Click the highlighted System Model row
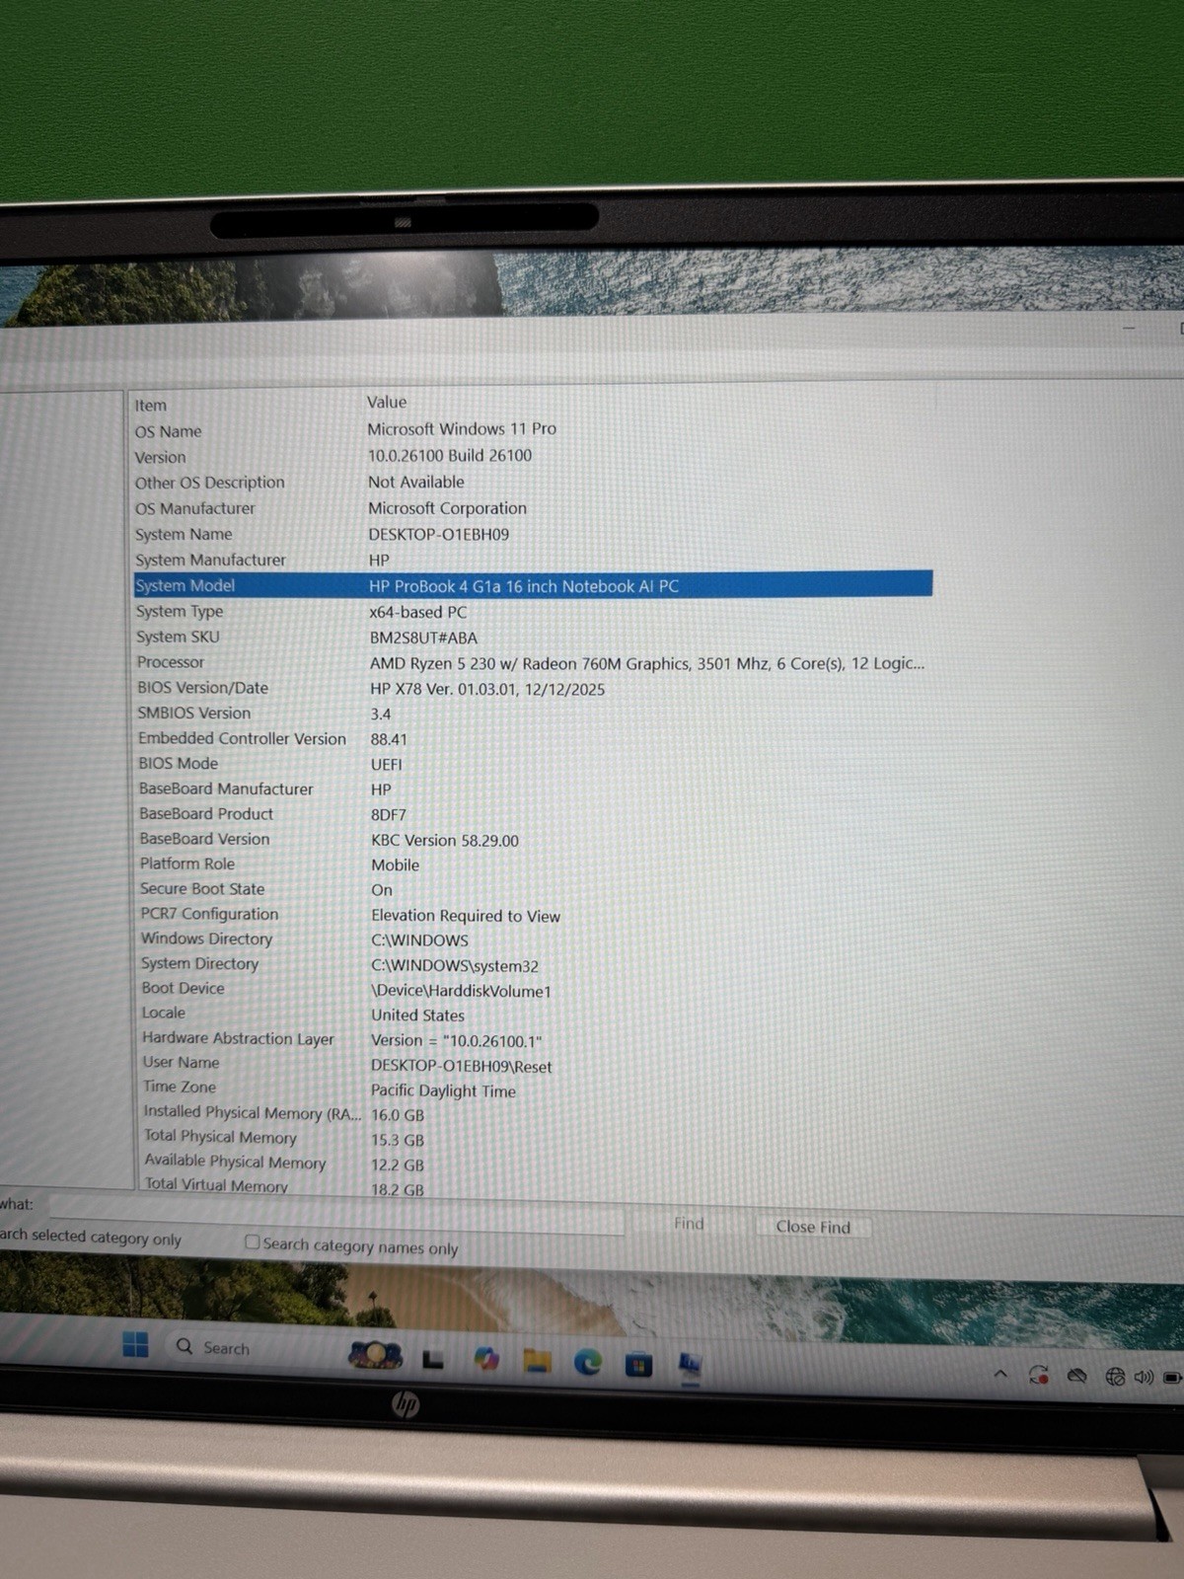 pyautogui.click(x=533, y=585)
